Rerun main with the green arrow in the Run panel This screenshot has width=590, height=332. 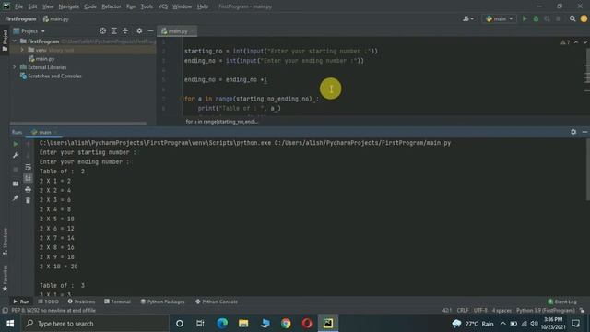(16, 144)
